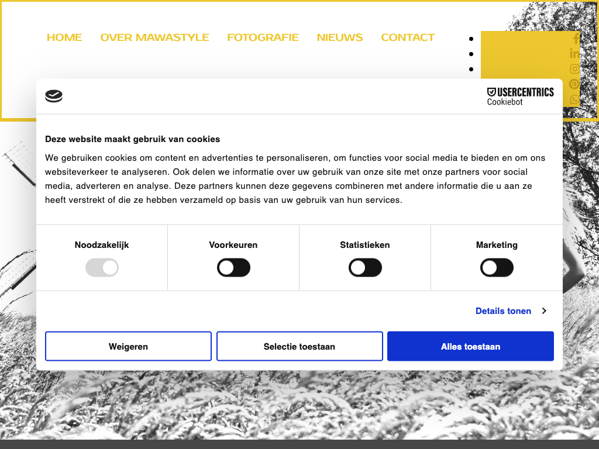The image size is (599, 449).
Task: Open the Instagram icon link
Action: [x=574, y=69]
